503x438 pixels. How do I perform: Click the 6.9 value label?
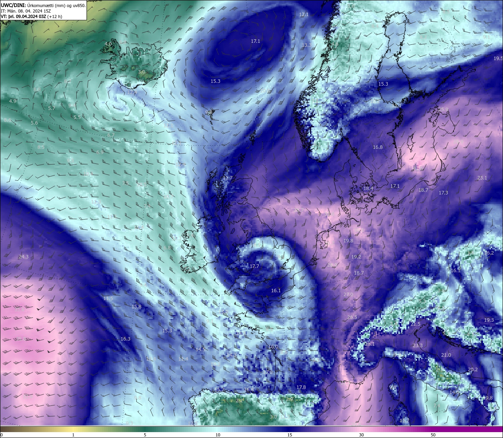(x=100, y=152)
